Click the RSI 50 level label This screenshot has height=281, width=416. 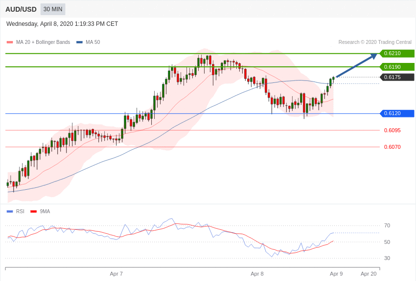(x=387, y=242)
